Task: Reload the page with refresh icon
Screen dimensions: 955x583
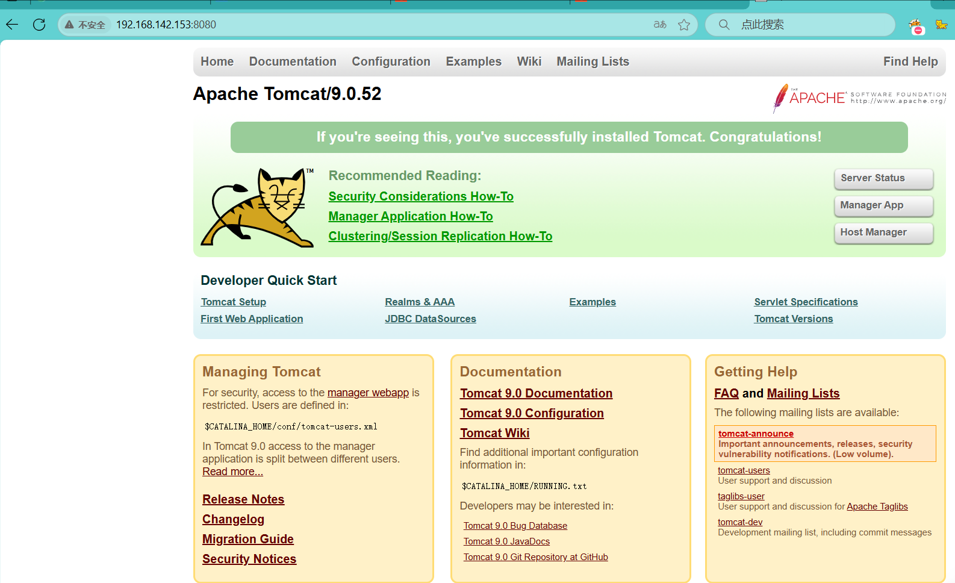Action: 39,25
